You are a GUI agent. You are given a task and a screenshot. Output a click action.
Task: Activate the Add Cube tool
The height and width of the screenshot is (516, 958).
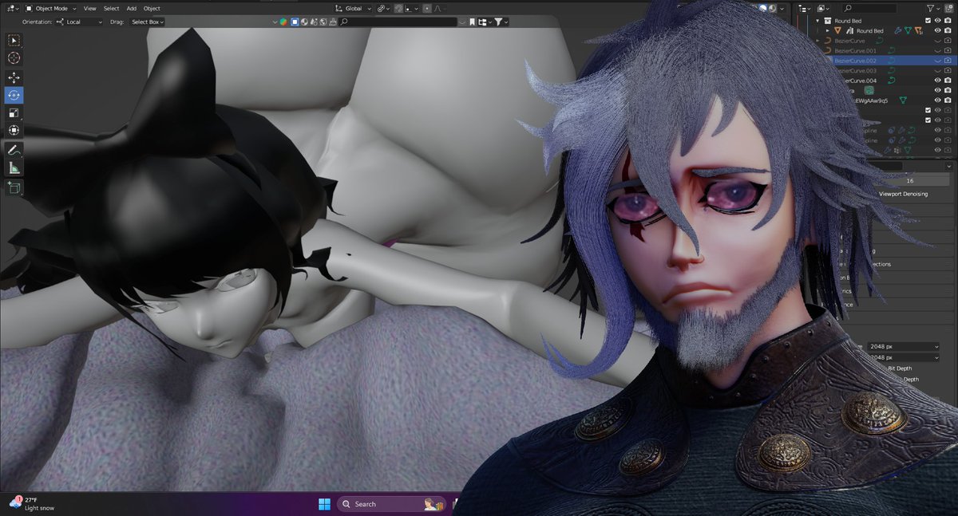point(14,187)
